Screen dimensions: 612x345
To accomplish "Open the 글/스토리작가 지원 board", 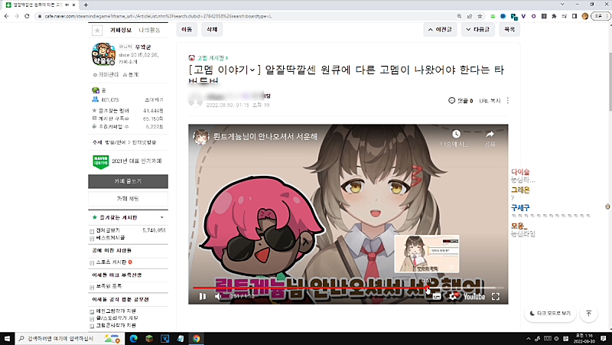I will (117, 318).
